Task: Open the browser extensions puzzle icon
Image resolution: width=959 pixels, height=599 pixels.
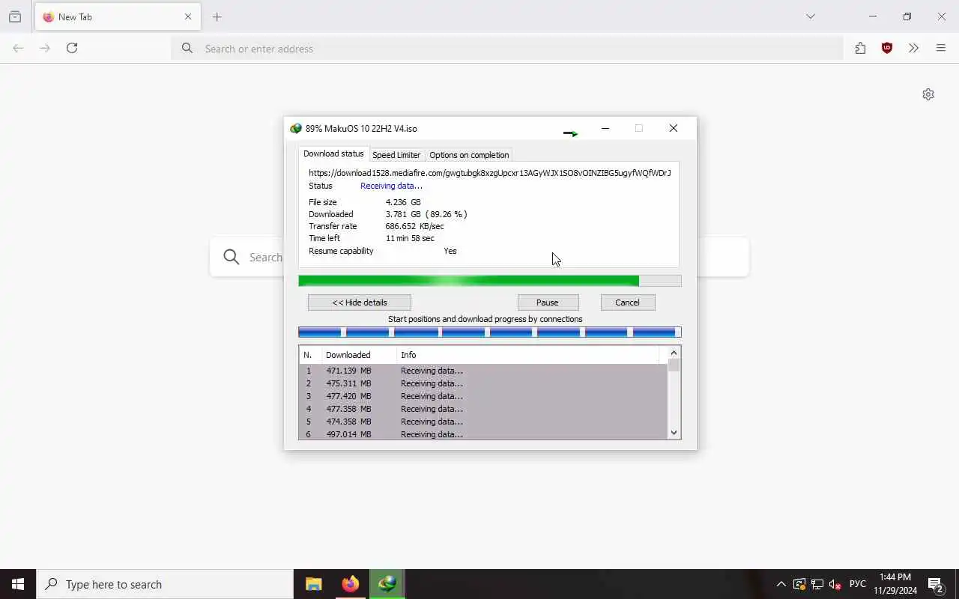Action: coord(860,48)
